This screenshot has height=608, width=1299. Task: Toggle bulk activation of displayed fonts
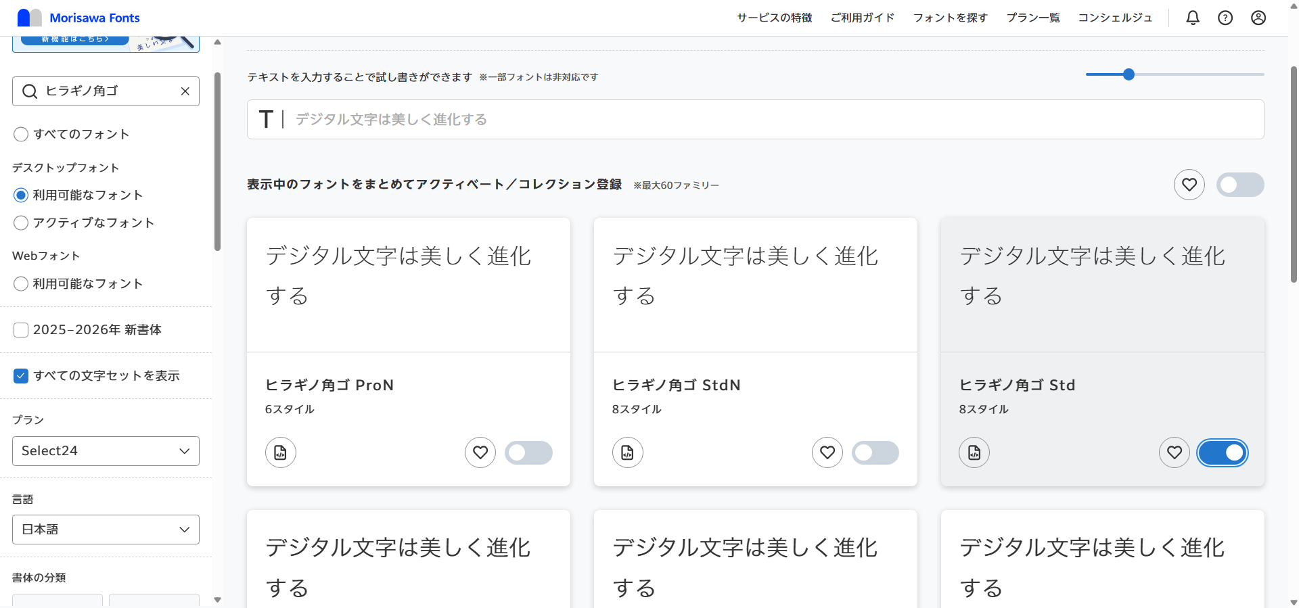pyautogui.click(x=1240, y=185)
